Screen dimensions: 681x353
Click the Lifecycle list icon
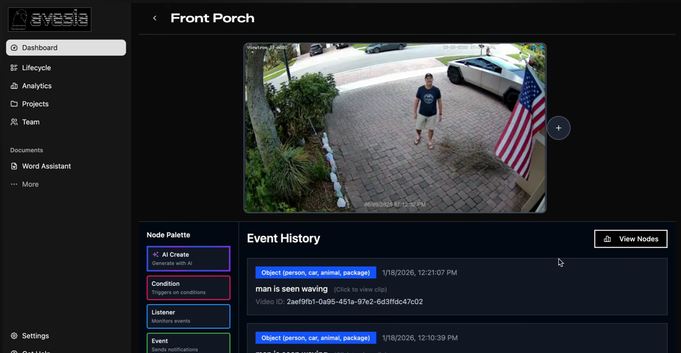(x=14, y=68)
